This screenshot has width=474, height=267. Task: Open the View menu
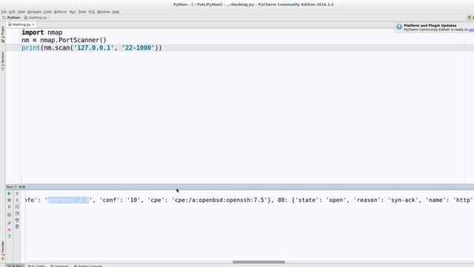click(21, 12)
